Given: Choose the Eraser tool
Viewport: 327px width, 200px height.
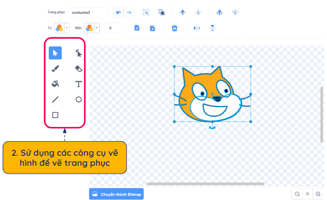Looking at the screenshot, I should point(78,69).
